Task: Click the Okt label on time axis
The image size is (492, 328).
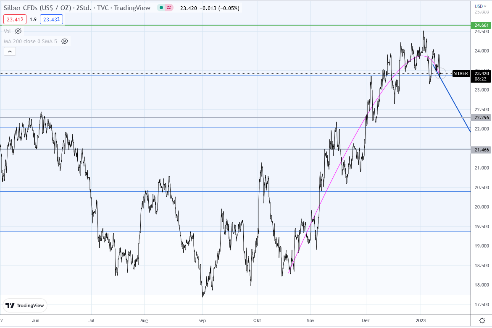Action: (x=257, y=320)
